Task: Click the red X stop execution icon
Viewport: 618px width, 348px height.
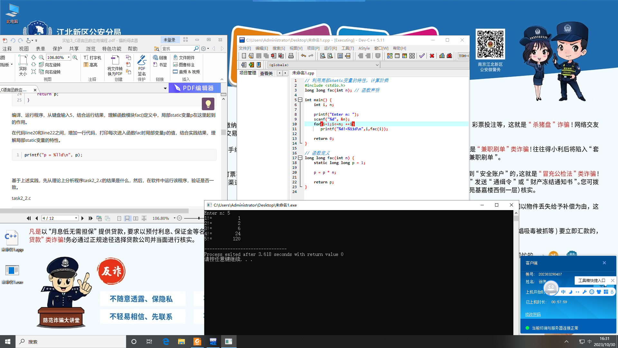Action: pyautogui.click(x=432, y=56)
